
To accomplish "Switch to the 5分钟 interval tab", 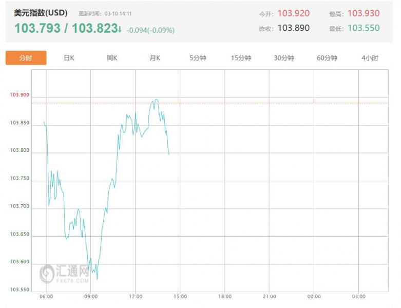I will click(198, 58).
